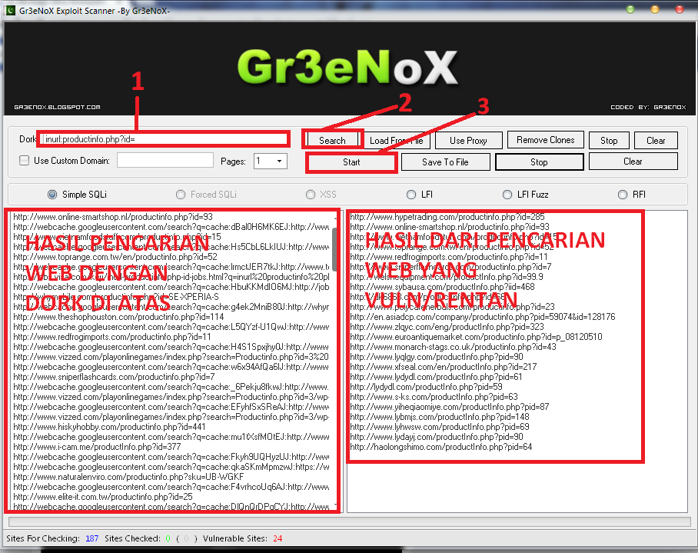Click Clear button in the top button row

[x=656, y=140]
